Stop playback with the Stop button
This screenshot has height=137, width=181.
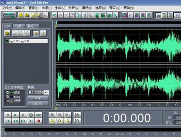coord(8,115)
